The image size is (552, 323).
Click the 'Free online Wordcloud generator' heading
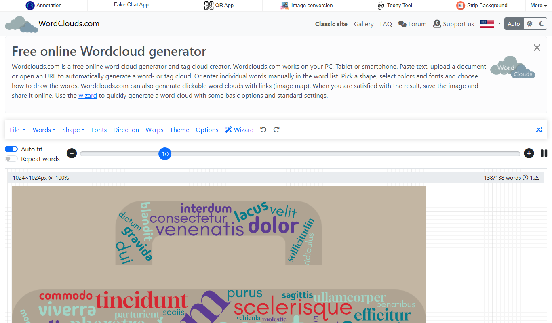click(109, 51)
